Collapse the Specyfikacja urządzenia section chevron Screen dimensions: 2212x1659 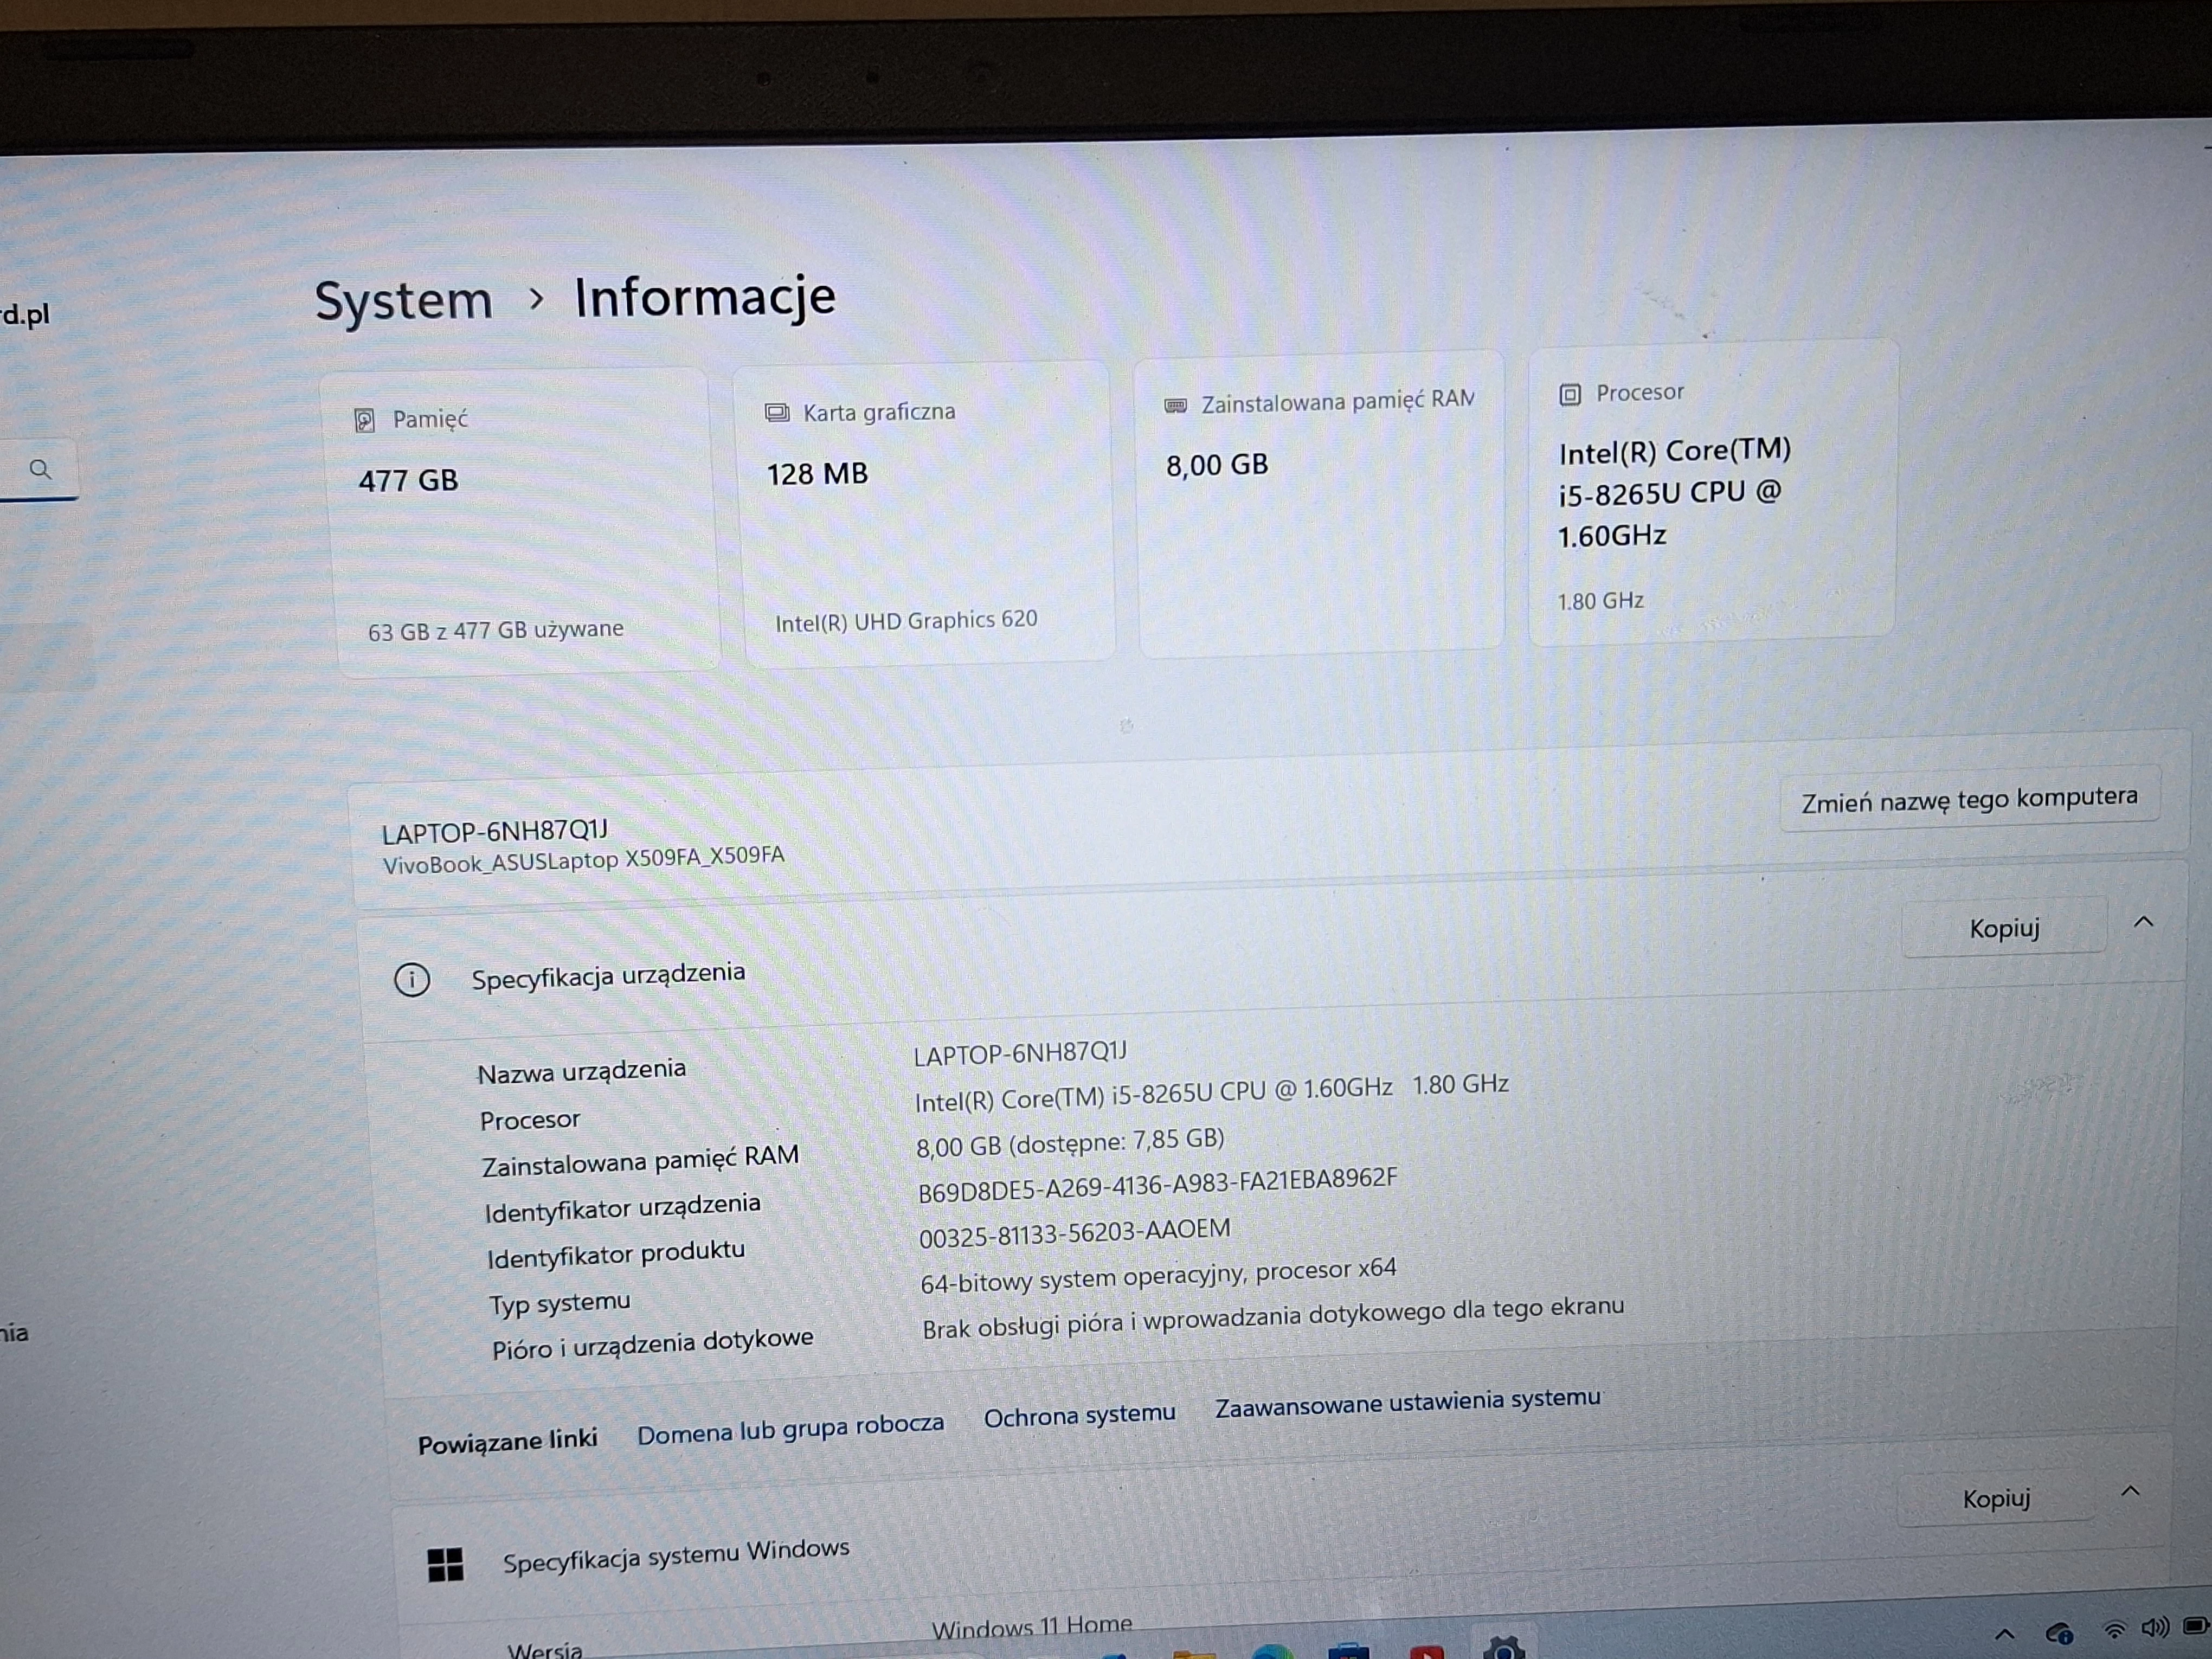tap(2143, 922)
